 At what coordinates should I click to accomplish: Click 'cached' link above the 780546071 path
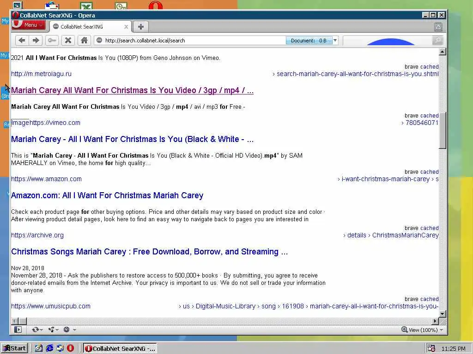[430, 116]
